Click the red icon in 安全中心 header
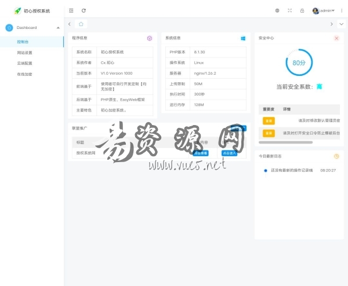This screenshot has height=286, width=348. coord(336,38)
